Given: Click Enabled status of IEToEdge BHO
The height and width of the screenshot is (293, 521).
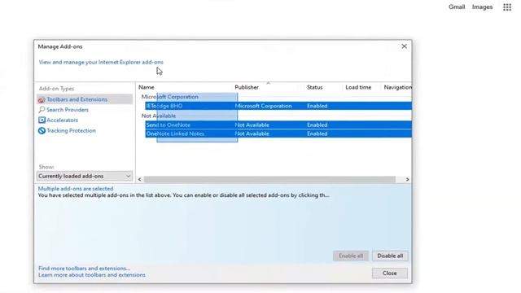Looking at the screenshot, I should coord(317,106).
